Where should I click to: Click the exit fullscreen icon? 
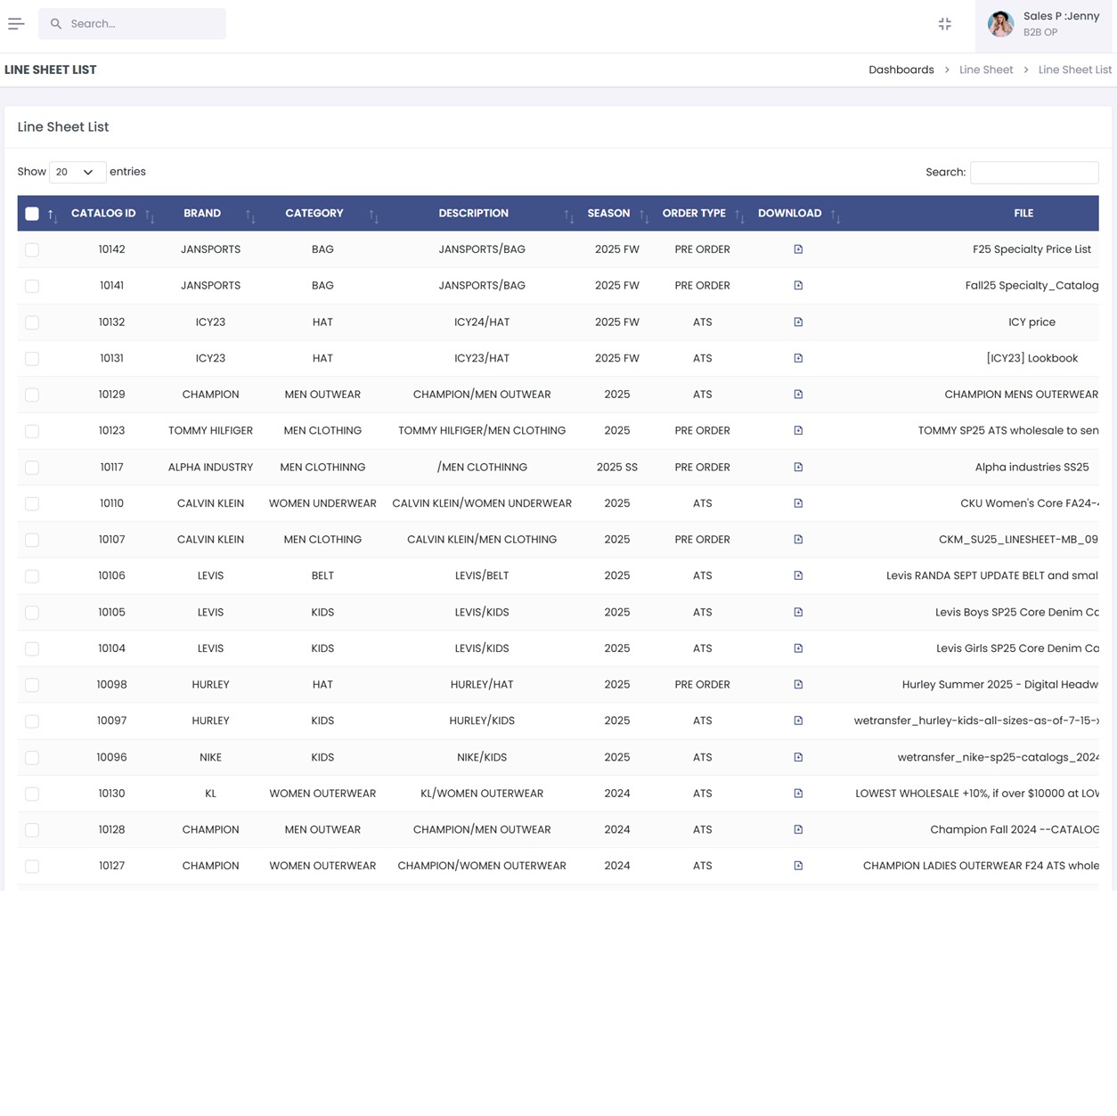[x=945, y=24]
